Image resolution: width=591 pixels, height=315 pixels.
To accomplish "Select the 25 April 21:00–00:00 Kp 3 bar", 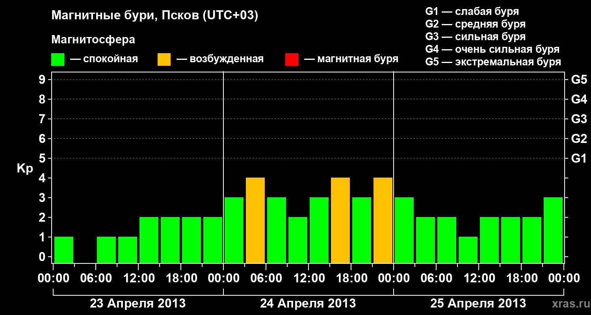I will 553,230.
